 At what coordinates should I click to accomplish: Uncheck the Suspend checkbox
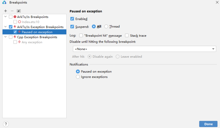coord(72,27)
